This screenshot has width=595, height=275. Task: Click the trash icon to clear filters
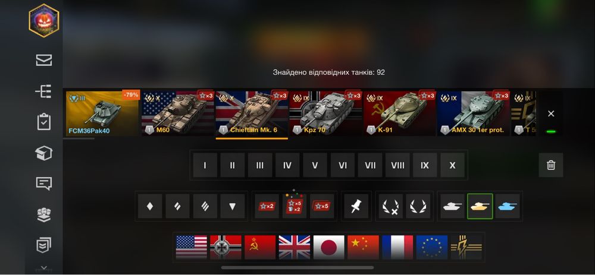[x=551, y=165]
